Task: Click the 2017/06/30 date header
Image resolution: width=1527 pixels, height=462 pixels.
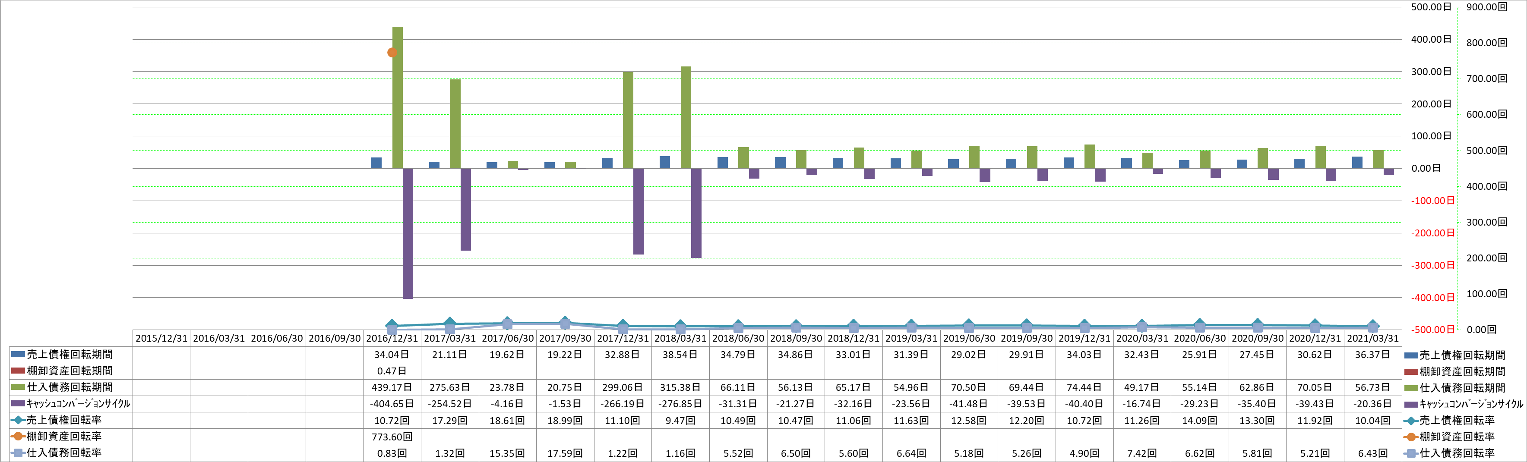Action: pos(507,338)
